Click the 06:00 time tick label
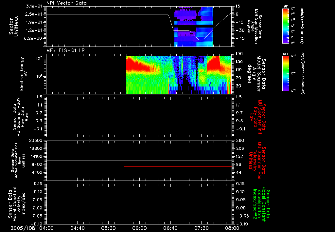 coord(139,228)
